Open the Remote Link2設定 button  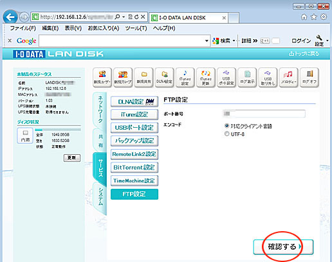(134, 154)
